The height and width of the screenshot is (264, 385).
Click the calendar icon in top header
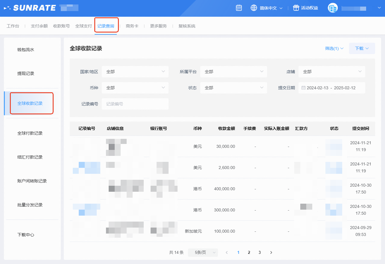(239, 8)
